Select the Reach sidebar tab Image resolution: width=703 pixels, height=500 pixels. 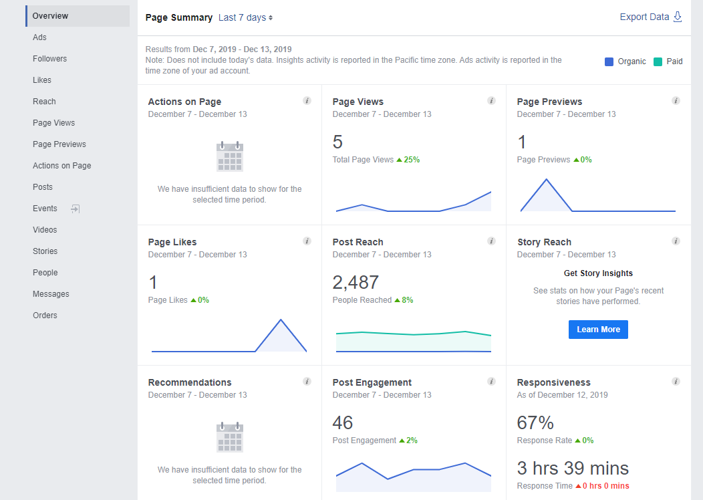44,101
